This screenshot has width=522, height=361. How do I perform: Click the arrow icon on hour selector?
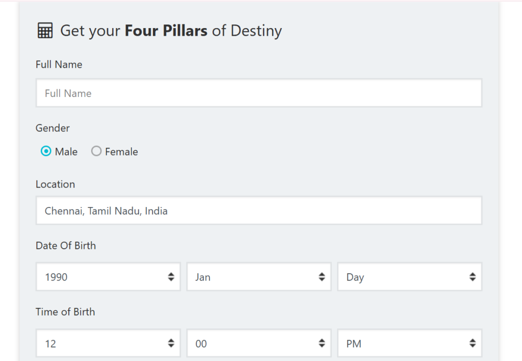[x=171, y=344]
